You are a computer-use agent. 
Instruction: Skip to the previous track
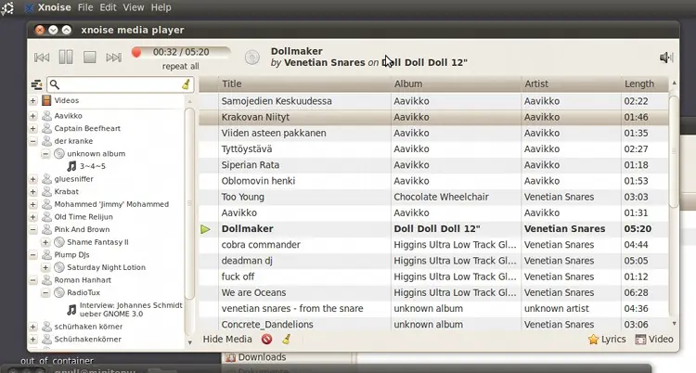42,58
